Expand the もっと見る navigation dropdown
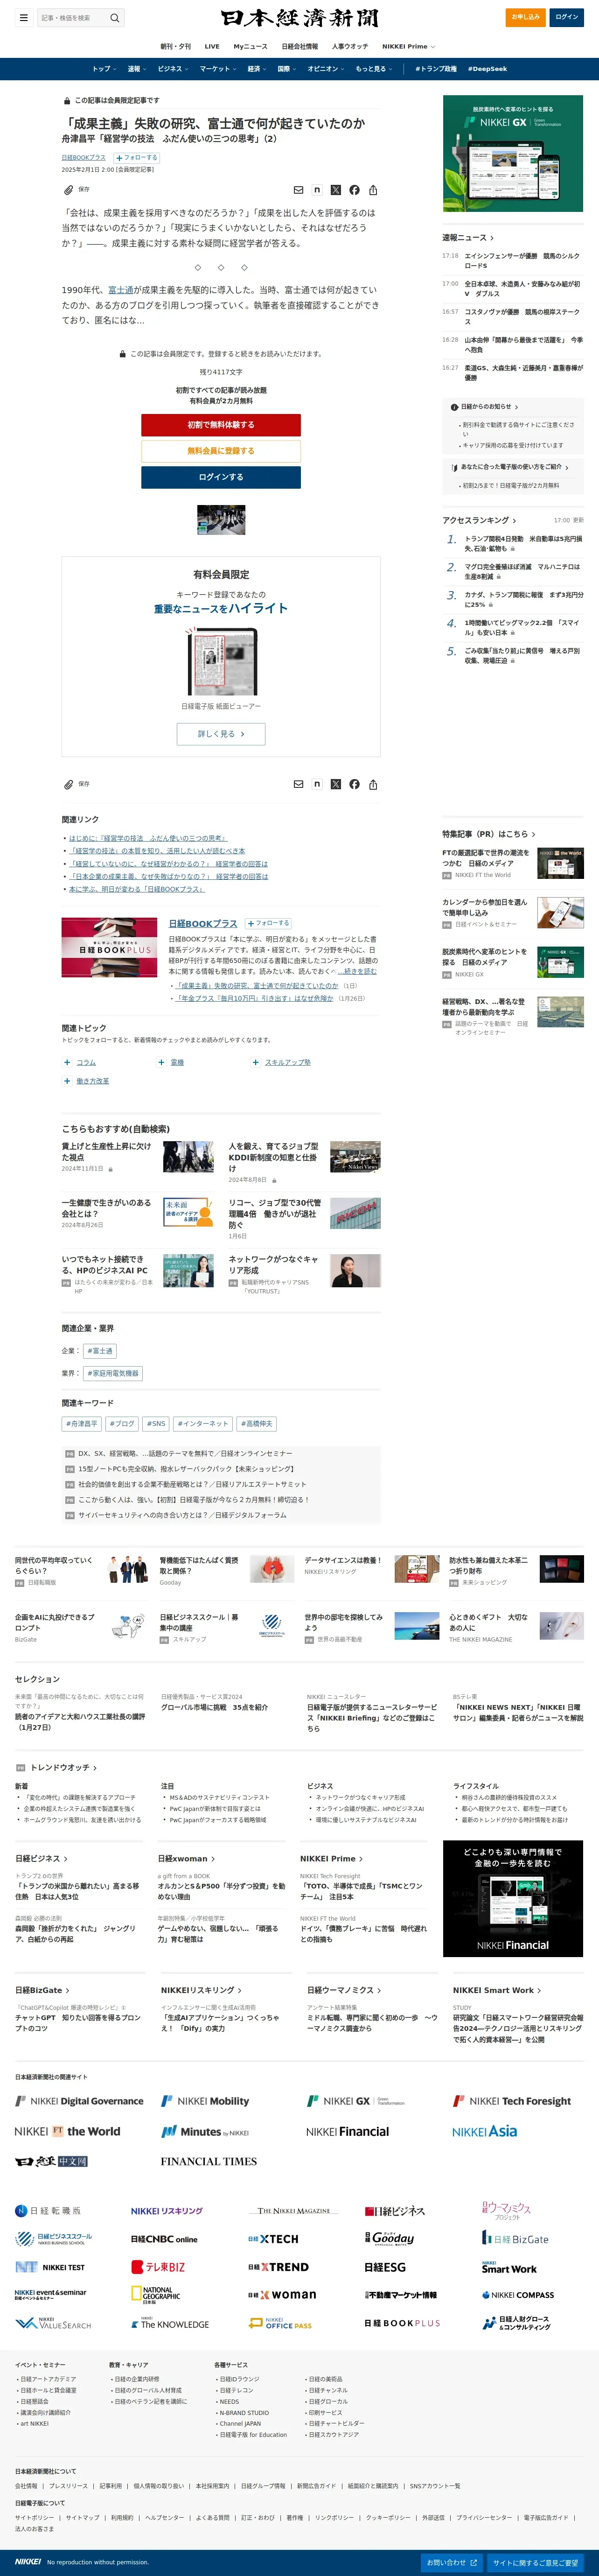599x2576 pixels. pos(373,69)
